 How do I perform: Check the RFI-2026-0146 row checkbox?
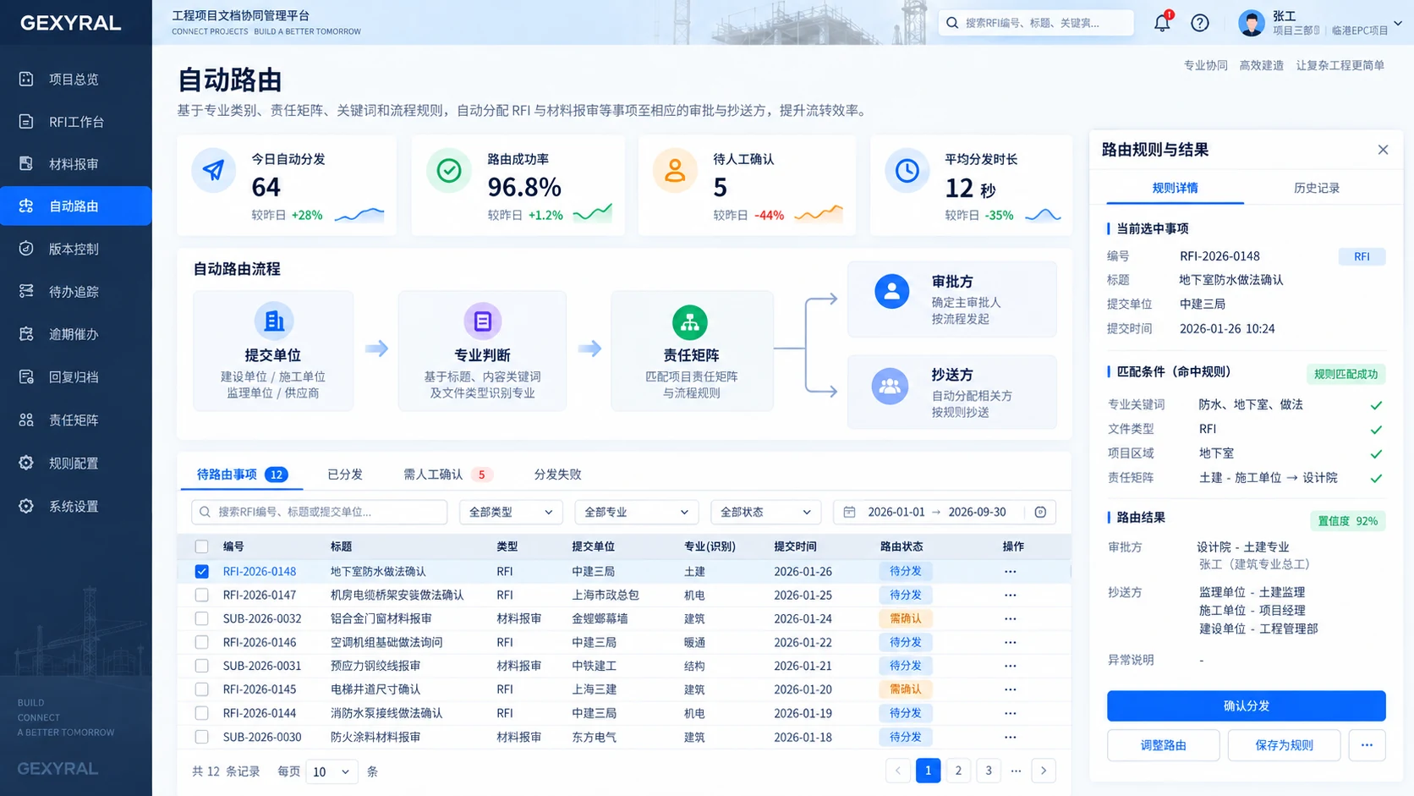[x=201, y=642]
